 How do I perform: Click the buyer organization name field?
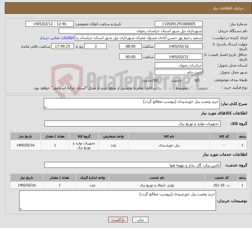131,31
